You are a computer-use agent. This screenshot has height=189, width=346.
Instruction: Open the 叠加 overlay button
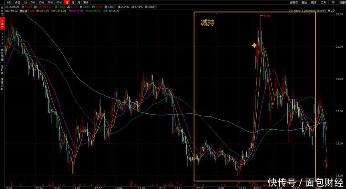(x=304, y=2)
